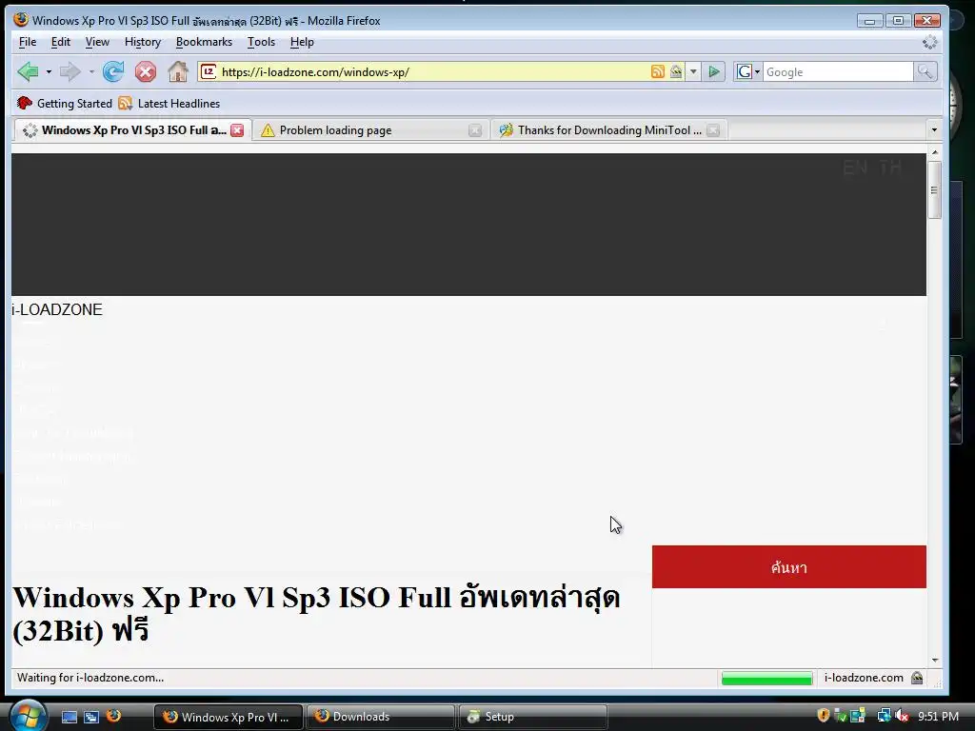
Task: Click the magnifier Search button
Action: coord(925,72)
